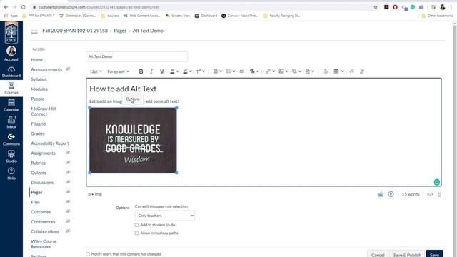
Task: Open Announcements in the course menu
Action: [x=46, y=69]
